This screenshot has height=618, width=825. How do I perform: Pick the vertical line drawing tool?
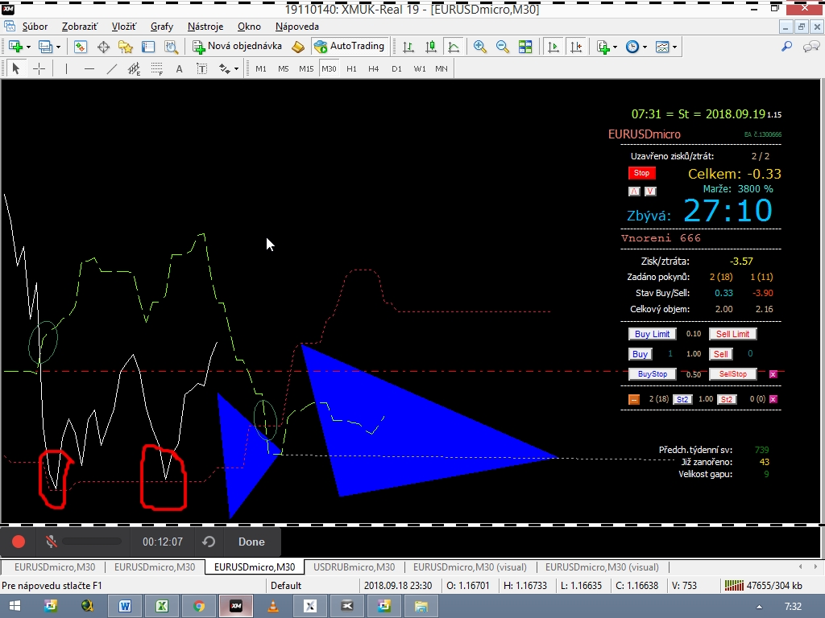(66, 68)
